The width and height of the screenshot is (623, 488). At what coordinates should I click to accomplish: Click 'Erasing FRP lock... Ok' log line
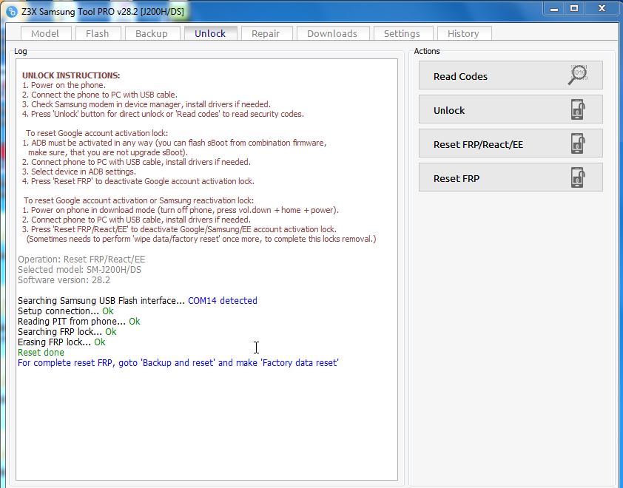(x=61, y=342)
